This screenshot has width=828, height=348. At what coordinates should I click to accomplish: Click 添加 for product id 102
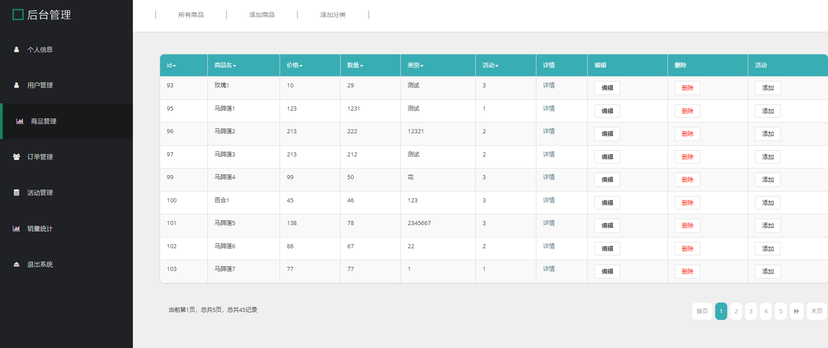(x=767, y=249)
